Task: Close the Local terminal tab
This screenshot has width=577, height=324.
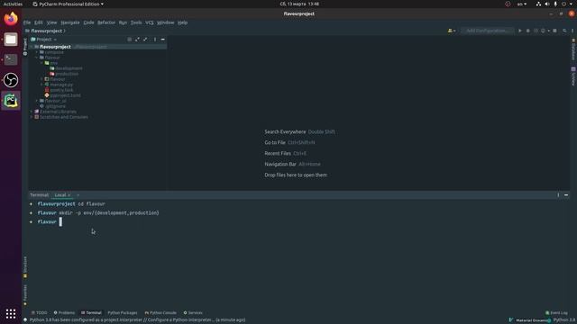Action: point(69,195)
